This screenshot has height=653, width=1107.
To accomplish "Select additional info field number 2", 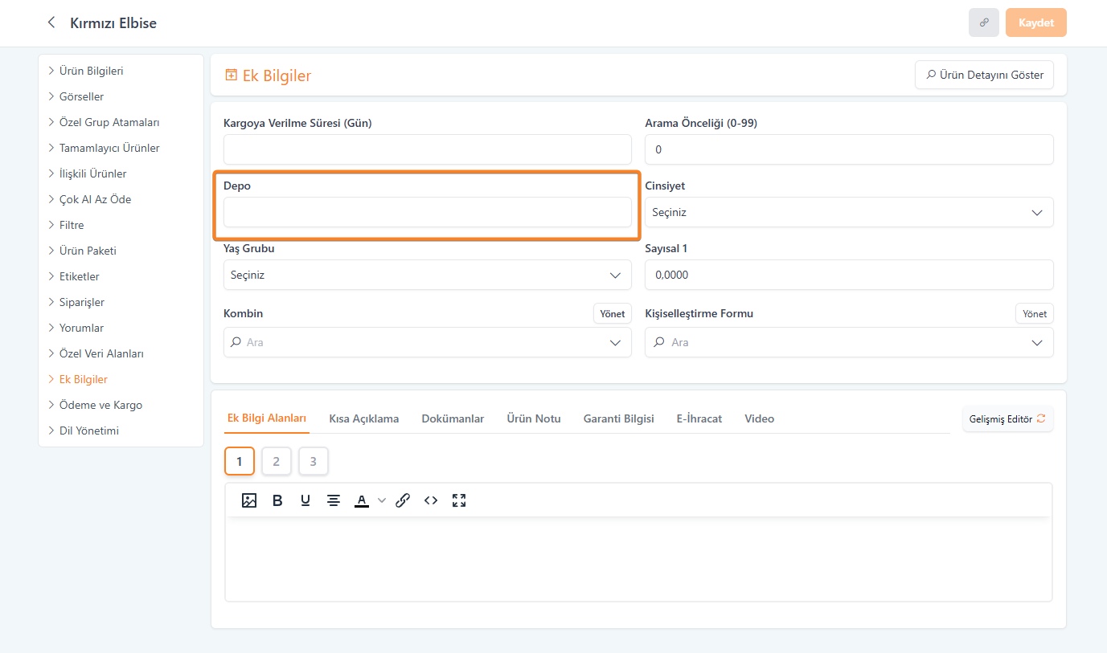I will [276, 461].
